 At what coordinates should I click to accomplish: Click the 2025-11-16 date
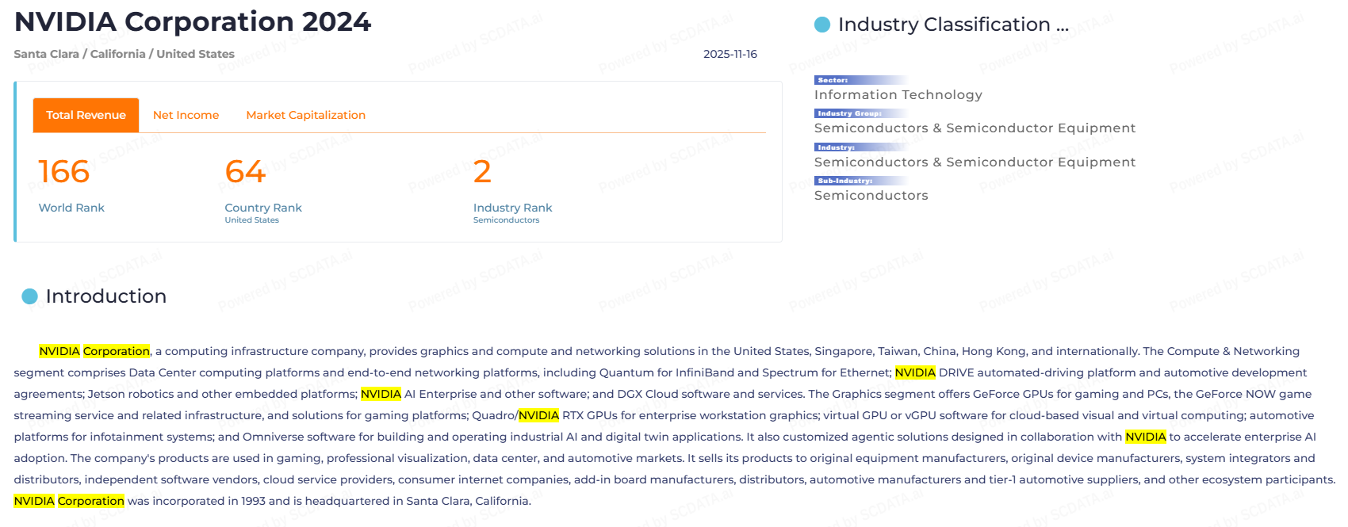[730, 54]
